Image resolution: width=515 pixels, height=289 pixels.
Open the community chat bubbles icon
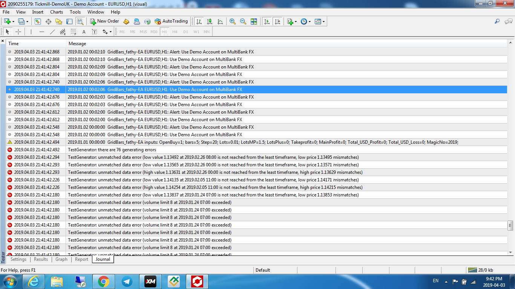[508, 21]
